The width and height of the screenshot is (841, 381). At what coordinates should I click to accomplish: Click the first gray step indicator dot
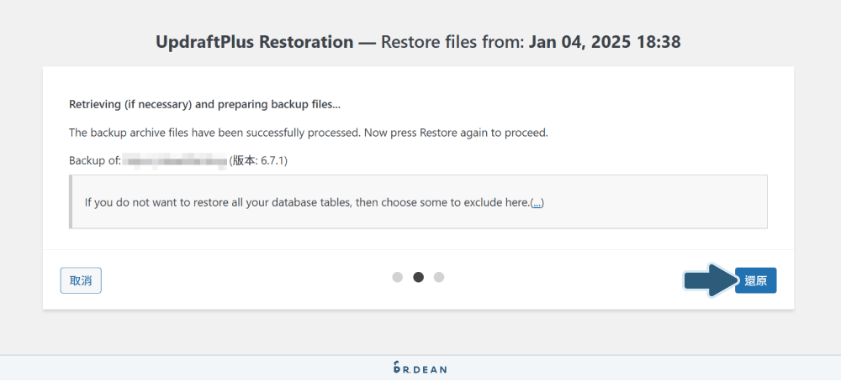[x=398, y=277]
